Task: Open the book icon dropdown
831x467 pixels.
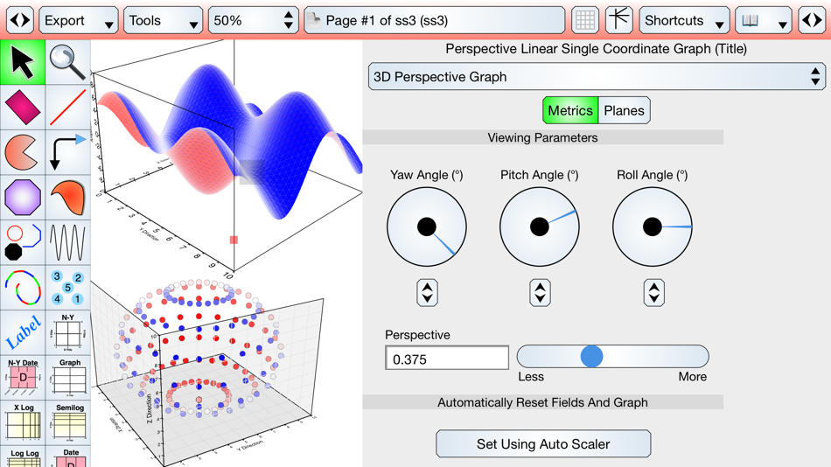Action: point(764,21)
